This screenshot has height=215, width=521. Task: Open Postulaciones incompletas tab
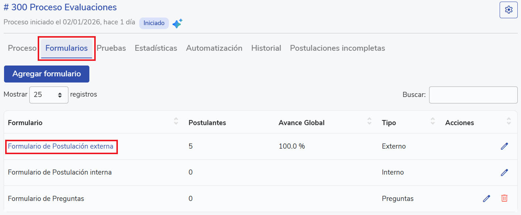337,48
